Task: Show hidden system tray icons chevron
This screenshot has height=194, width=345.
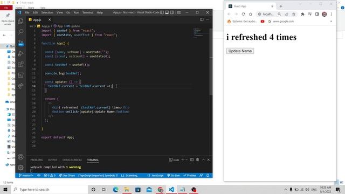Action: point(285,189)
